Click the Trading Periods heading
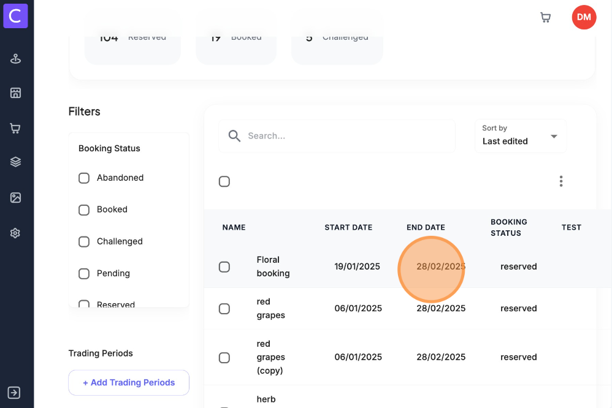 click(101, 353)
